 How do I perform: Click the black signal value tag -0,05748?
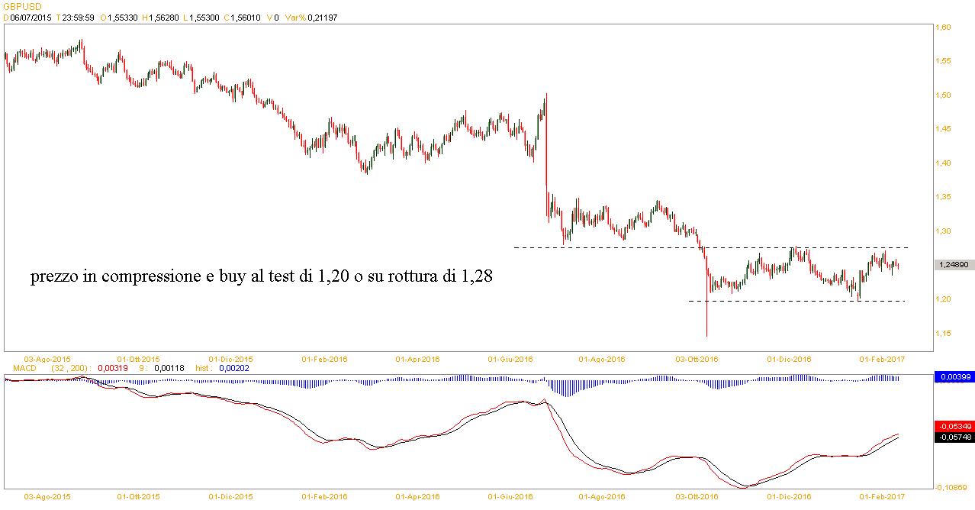tap(954, 437)
